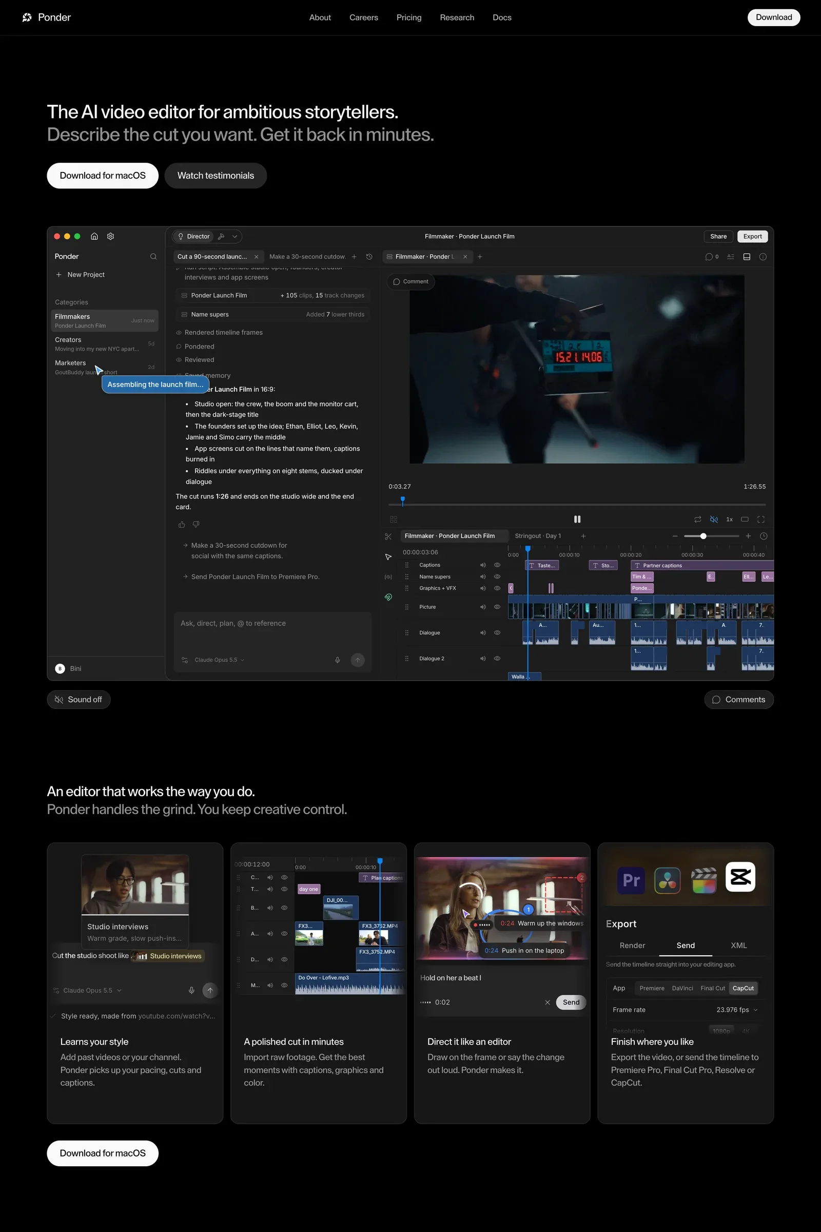This screenshot has width=821, height=1232.
Task: Open the home icon in Ponder sidebar
Action: [94, 236]
